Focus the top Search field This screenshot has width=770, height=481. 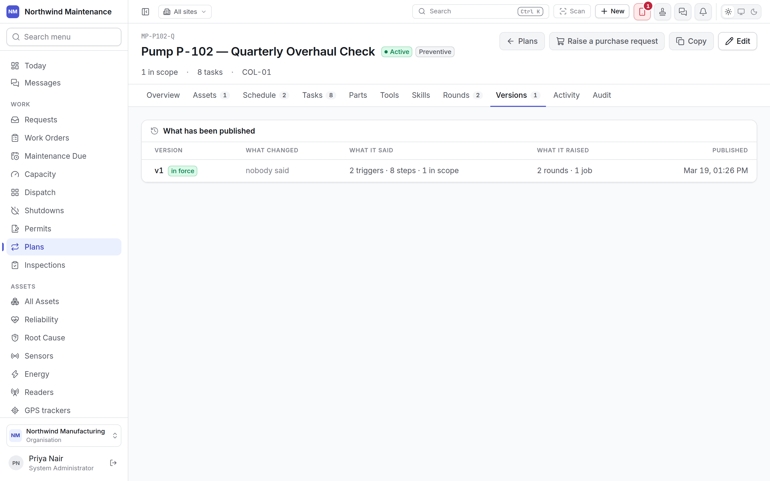point(480,11)
